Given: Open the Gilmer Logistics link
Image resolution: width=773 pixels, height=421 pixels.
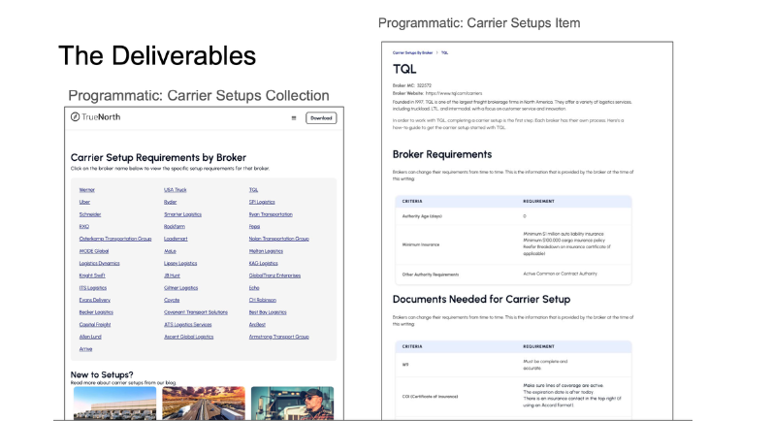Looking at the screenshot, I should point(180,288).
